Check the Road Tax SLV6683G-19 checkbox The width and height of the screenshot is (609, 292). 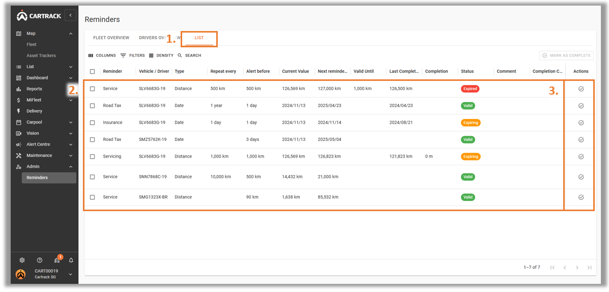(x=92, y=106)
